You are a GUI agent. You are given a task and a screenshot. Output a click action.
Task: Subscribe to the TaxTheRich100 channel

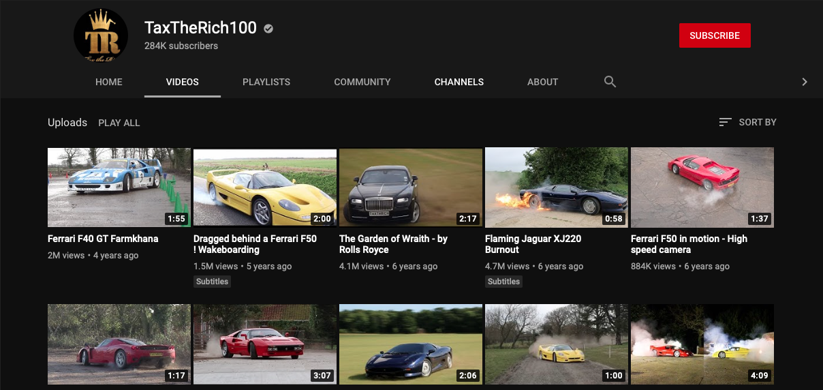(x=715, y=35)
